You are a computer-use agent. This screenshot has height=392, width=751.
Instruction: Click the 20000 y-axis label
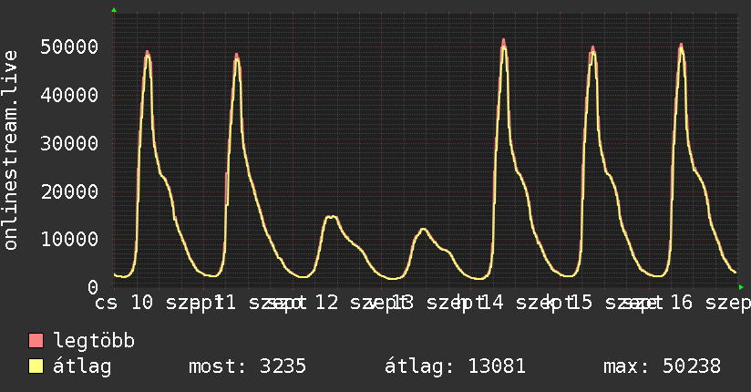[x=69, y=191]
